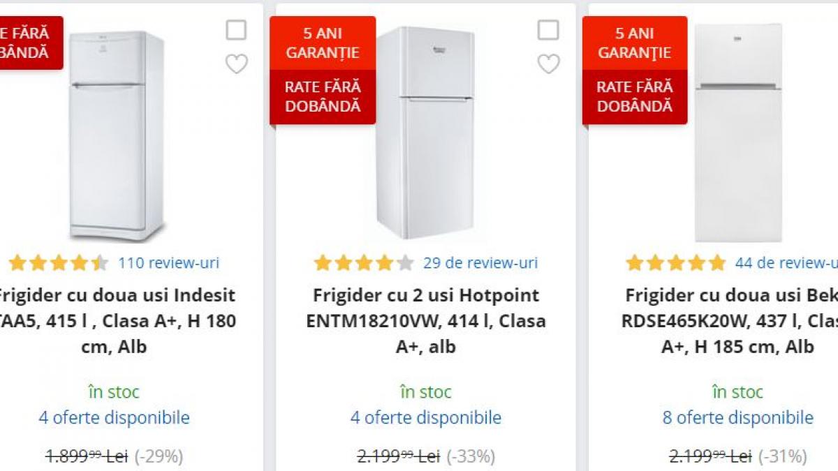Screen dimensions: 838x471
Task: Click the 'RATE FĂRĂ DOBÂNDĂ' badge on the Beko card
Action: [633, 97]
